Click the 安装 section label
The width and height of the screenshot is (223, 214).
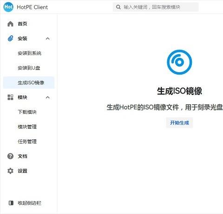point(22,38)
